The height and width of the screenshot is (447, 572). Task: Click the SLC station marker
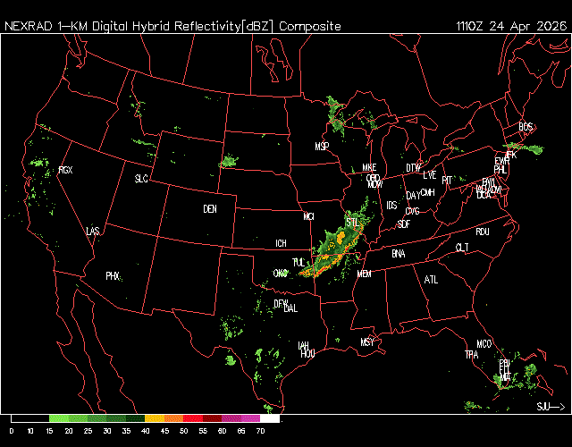[141, 179]
